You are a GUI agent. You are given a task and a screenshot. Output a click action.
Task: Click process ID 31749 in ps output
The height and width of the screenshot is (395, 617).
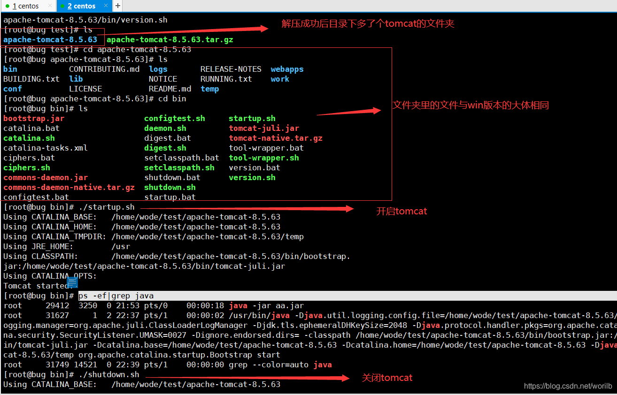[x=57, y=365]
